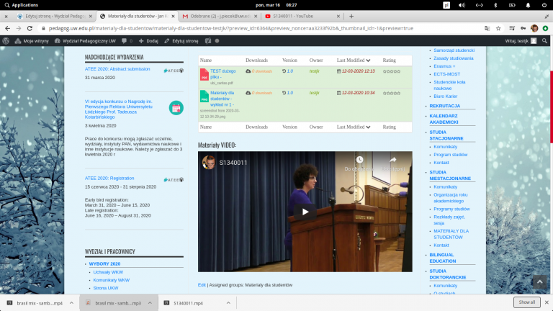
Task: Open a new browser tab
Action: point(351,17)
